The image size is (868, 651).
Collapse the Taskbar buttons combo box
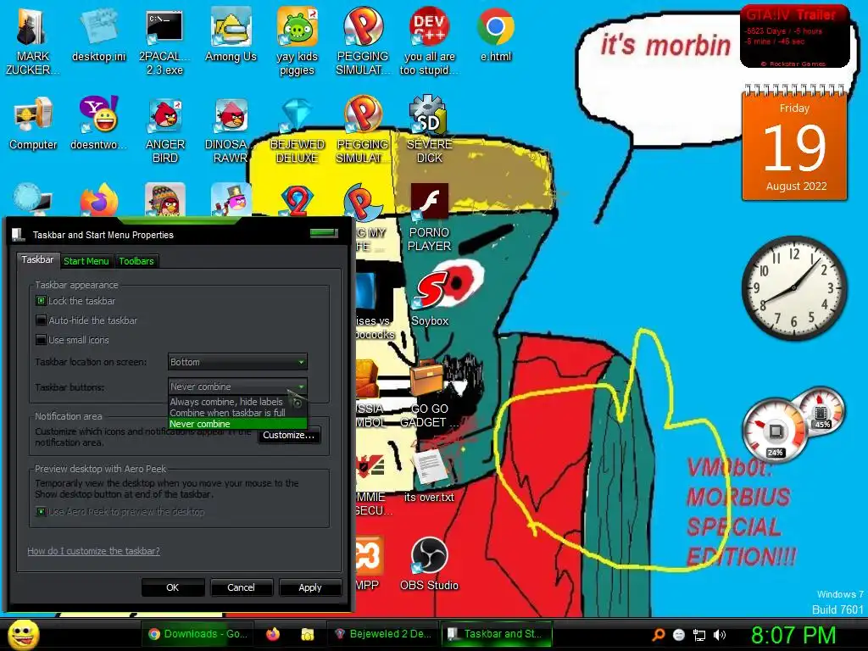coord(237,387)
